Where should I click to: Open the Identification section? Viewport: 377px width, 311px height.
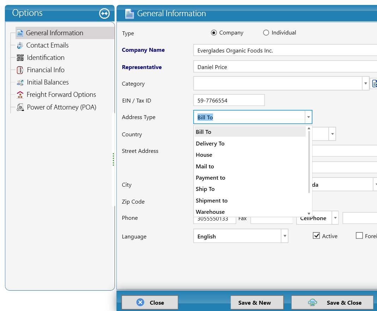45,58
